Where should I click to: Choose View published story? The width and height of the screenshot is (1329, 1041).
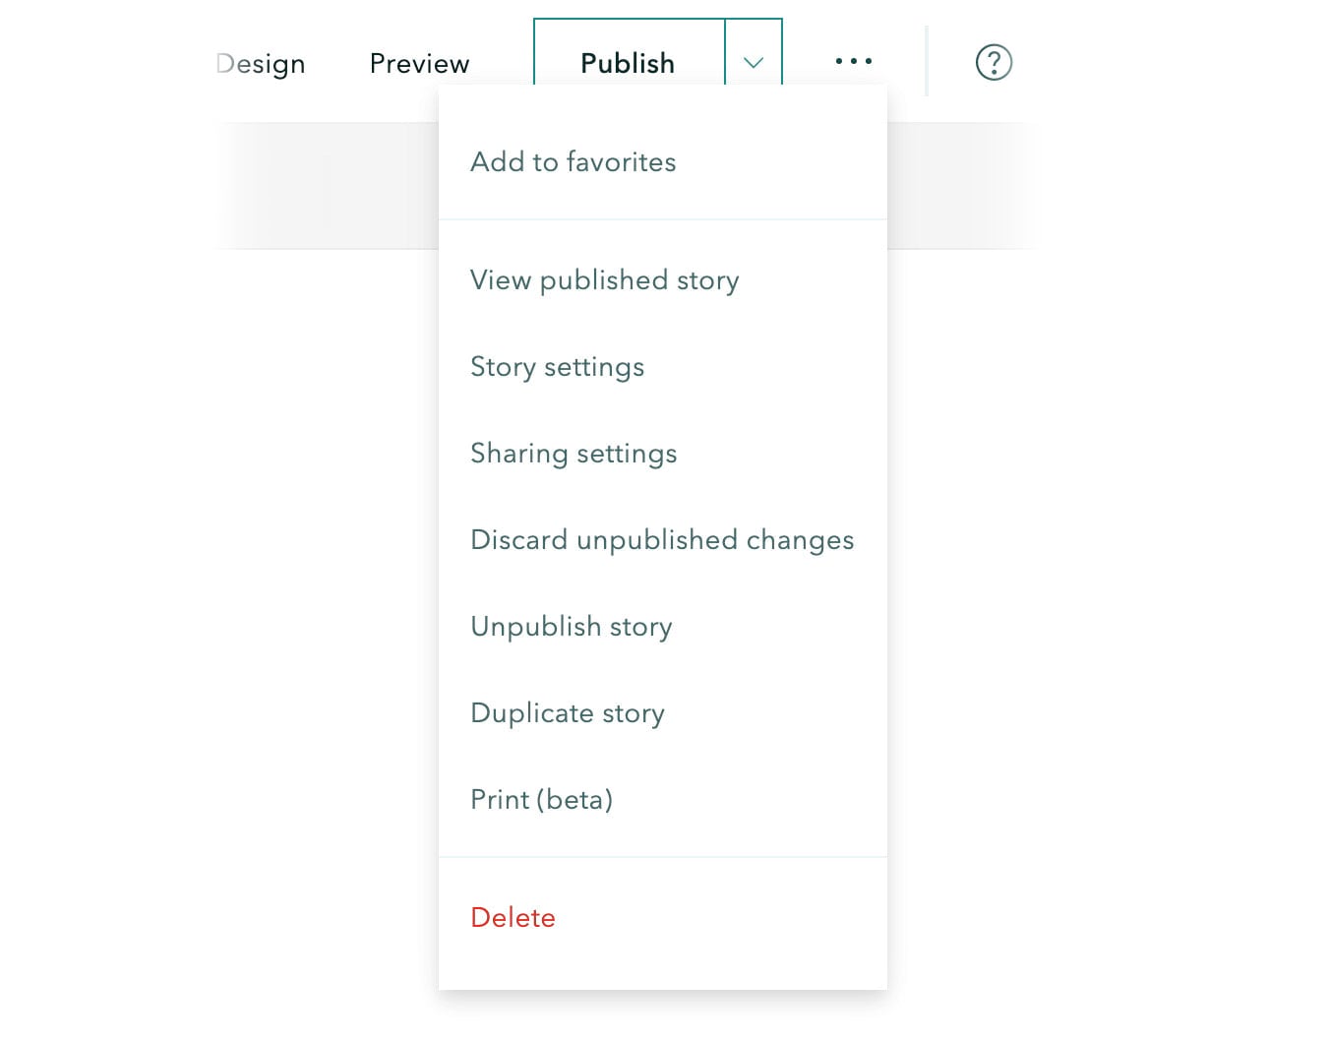click(604, 280)
